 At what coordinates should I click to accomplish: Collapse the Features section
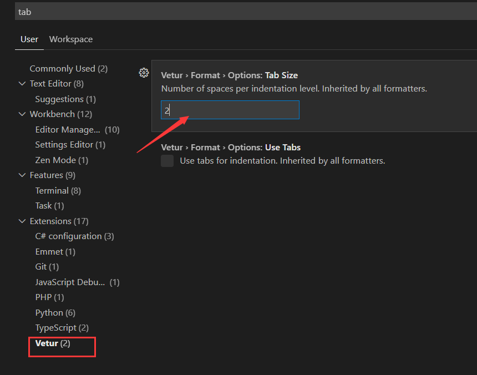click(22, 175)
